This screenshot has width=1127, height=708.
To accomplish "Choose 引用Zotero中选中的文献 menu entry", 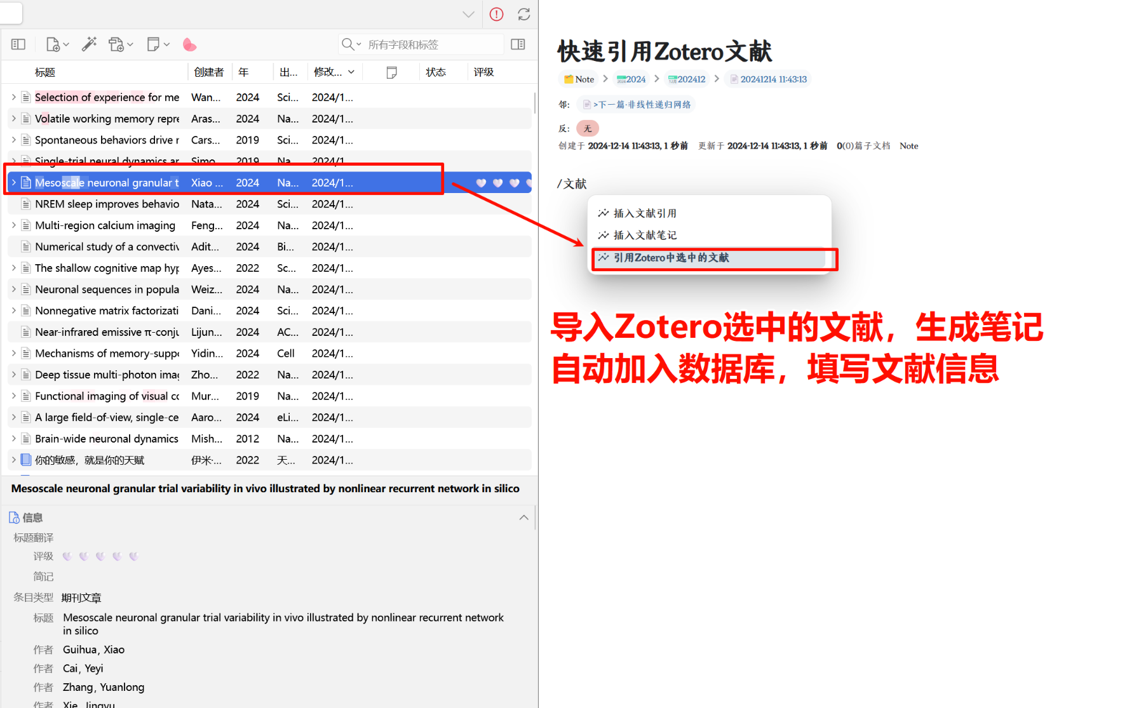I will click(709, 258).
